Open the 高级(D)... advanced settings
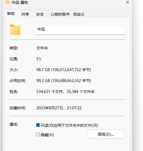Screen dimensions: 143x151 [x=106, y=134]
